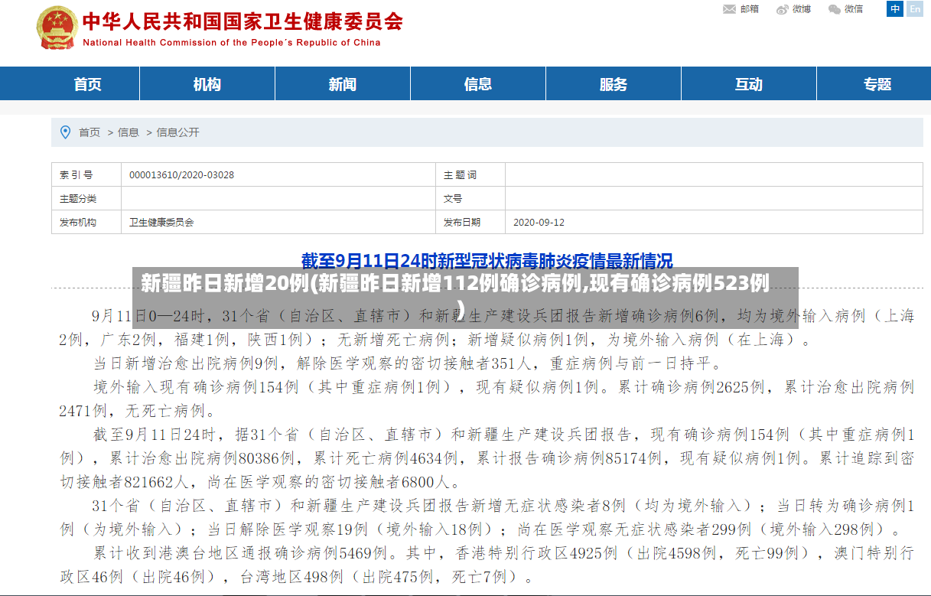Click the article title 截至9月11日24时新型冠状病毒肺炎疫情最新情况
Viewport: 931px width, 596px height.
pos(487,260)
